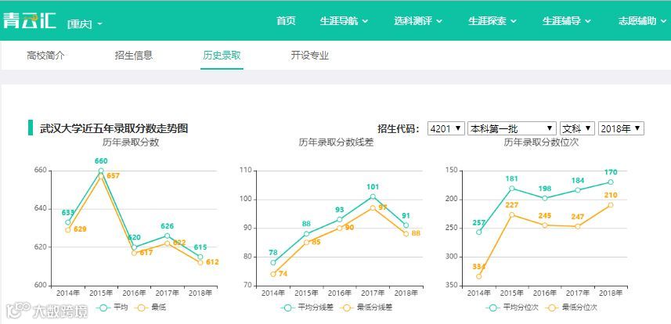Image resolution: width=671 pixels, height=324 pixels.
Task: Click the 2018 lowest score point 612
Action: tap(200, 262)
